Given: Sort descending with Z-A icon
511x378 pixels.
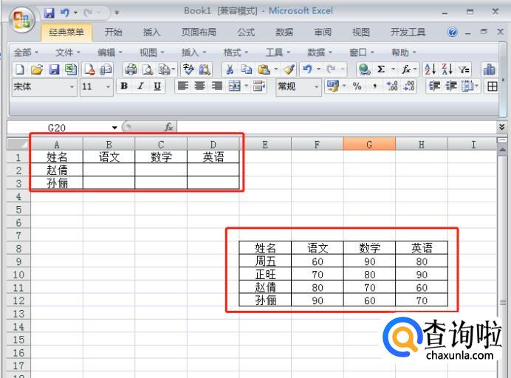Looking at the screenshot, I should [447, 69].
